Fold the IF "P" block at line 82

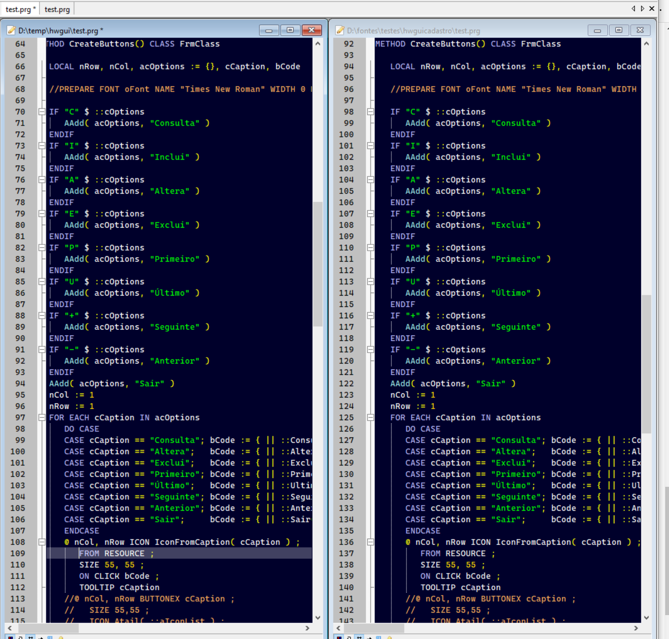(42, 248)
